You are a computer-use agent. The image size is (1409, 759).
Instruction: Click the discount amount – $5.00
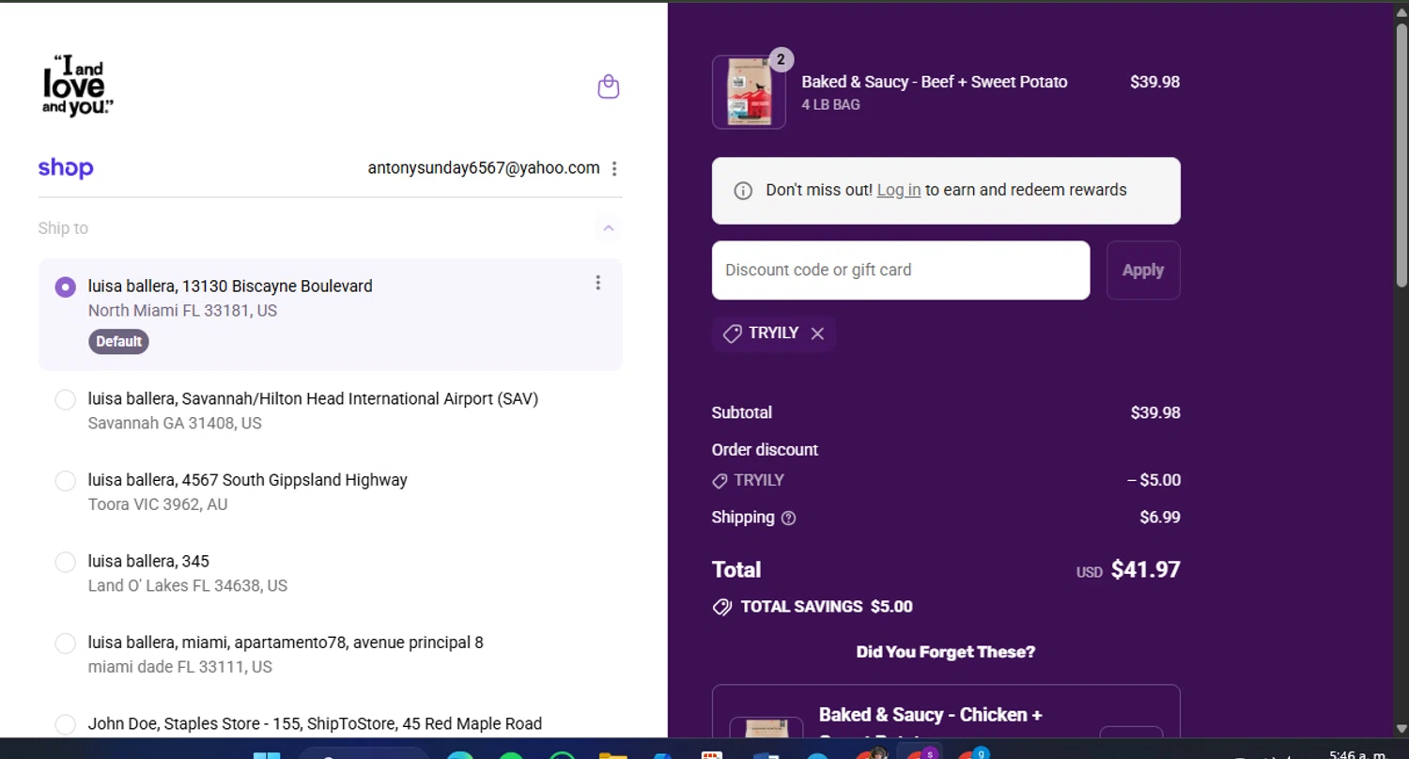tap(1154, 480)
